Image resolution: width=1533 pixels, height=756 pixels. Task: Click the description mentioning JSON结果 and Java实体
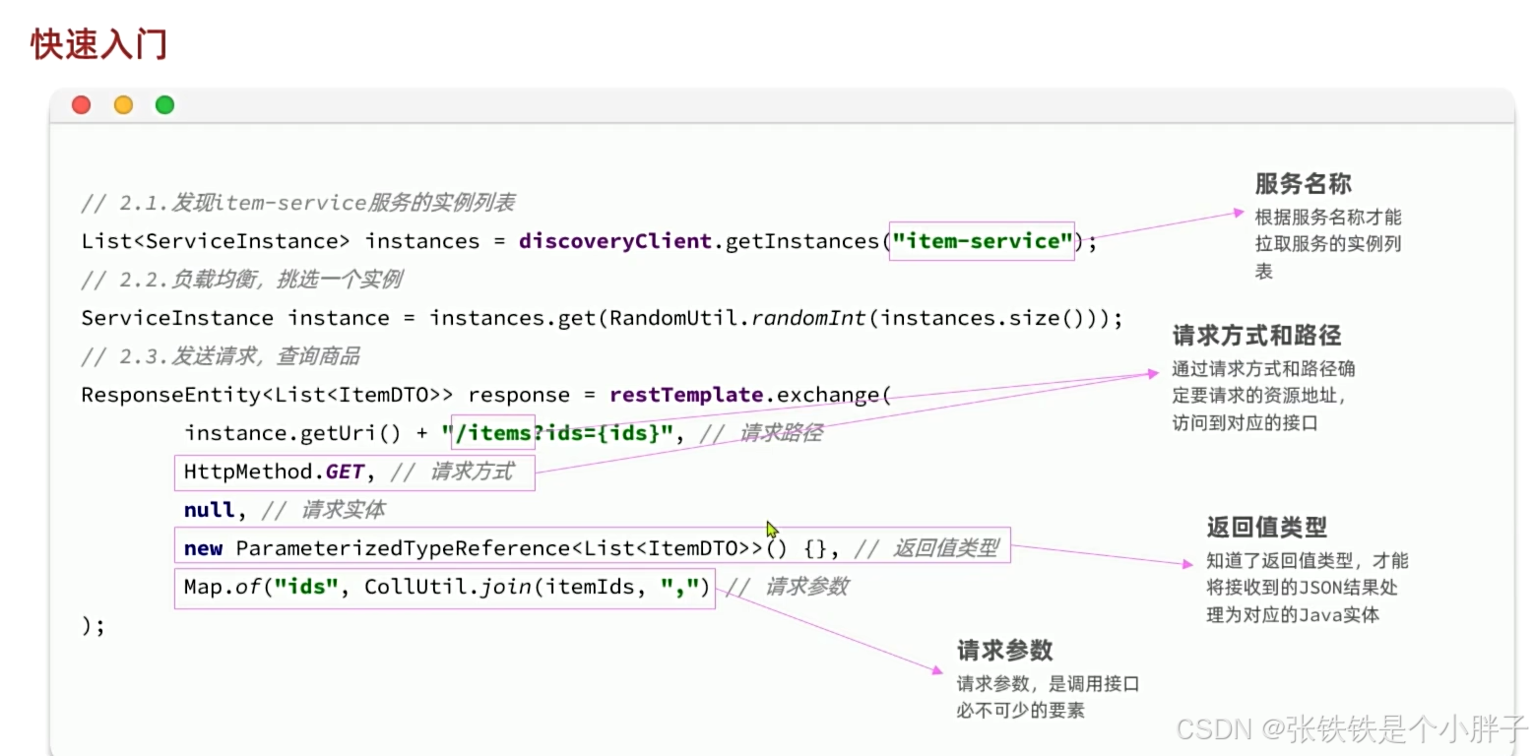[1308, 588]
